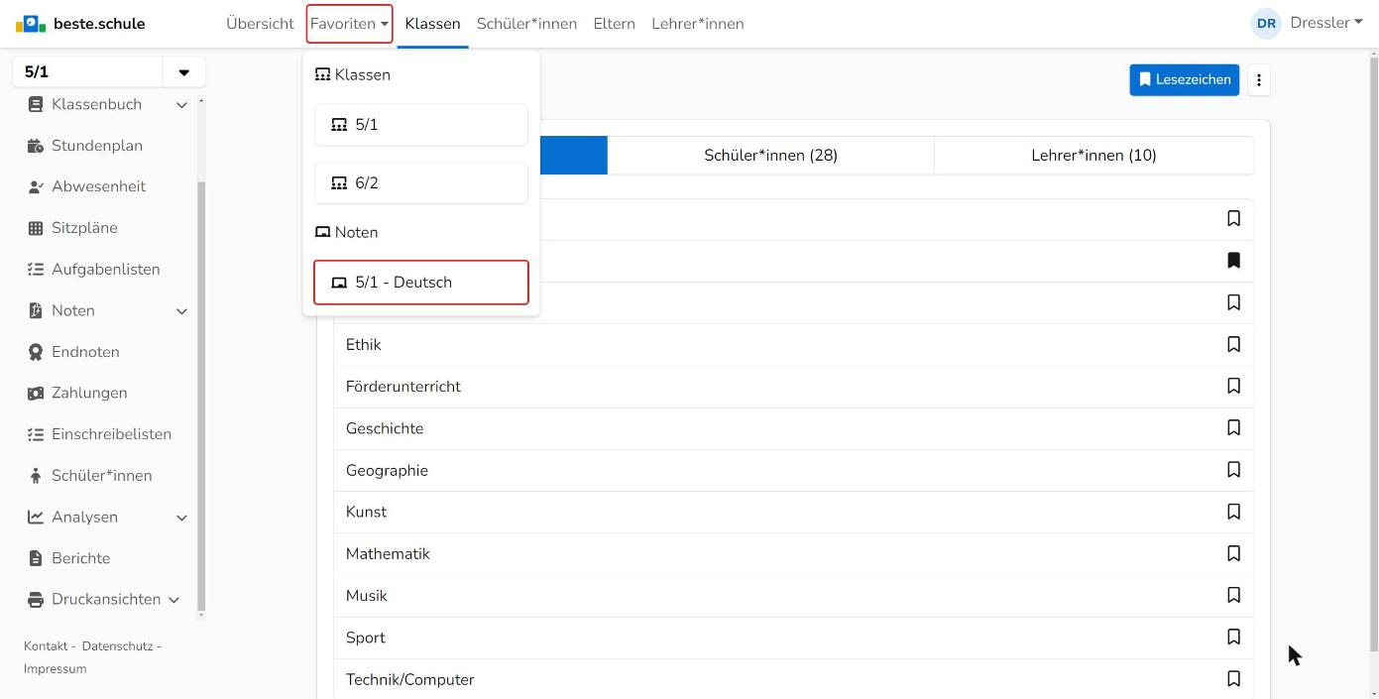Toggle the bookmark in the third subject row

tap(1233, 302)
